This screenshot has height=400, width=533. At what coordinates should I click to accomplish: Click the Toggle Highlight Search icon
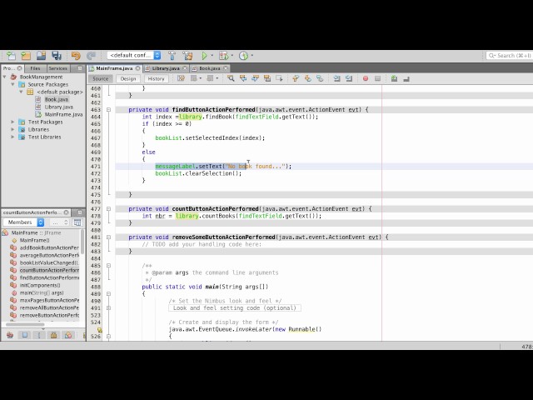pyautogui.click(x=267, y=78)
